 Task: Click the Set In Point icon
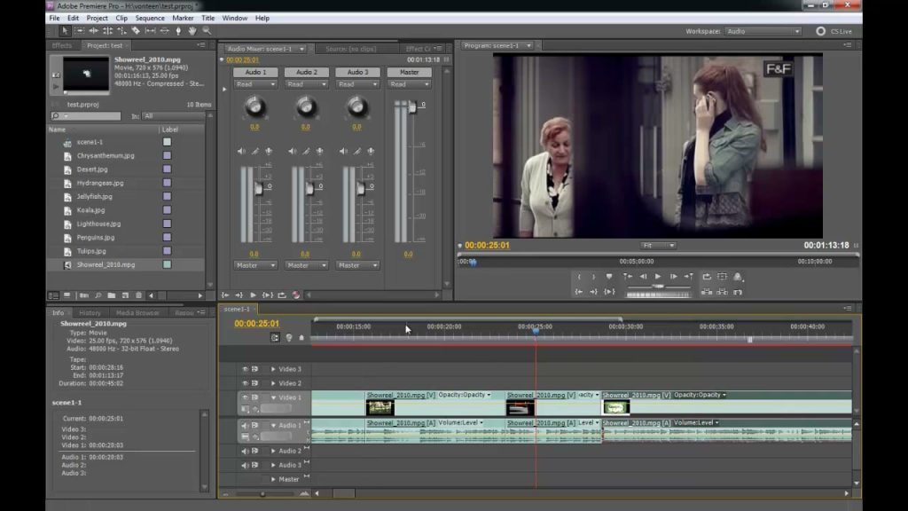578,277
